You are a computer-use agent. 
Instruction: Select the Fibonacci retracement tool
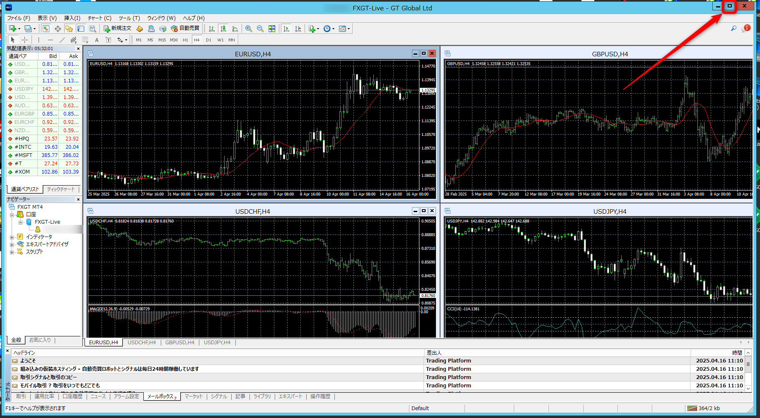click(85, 40)
